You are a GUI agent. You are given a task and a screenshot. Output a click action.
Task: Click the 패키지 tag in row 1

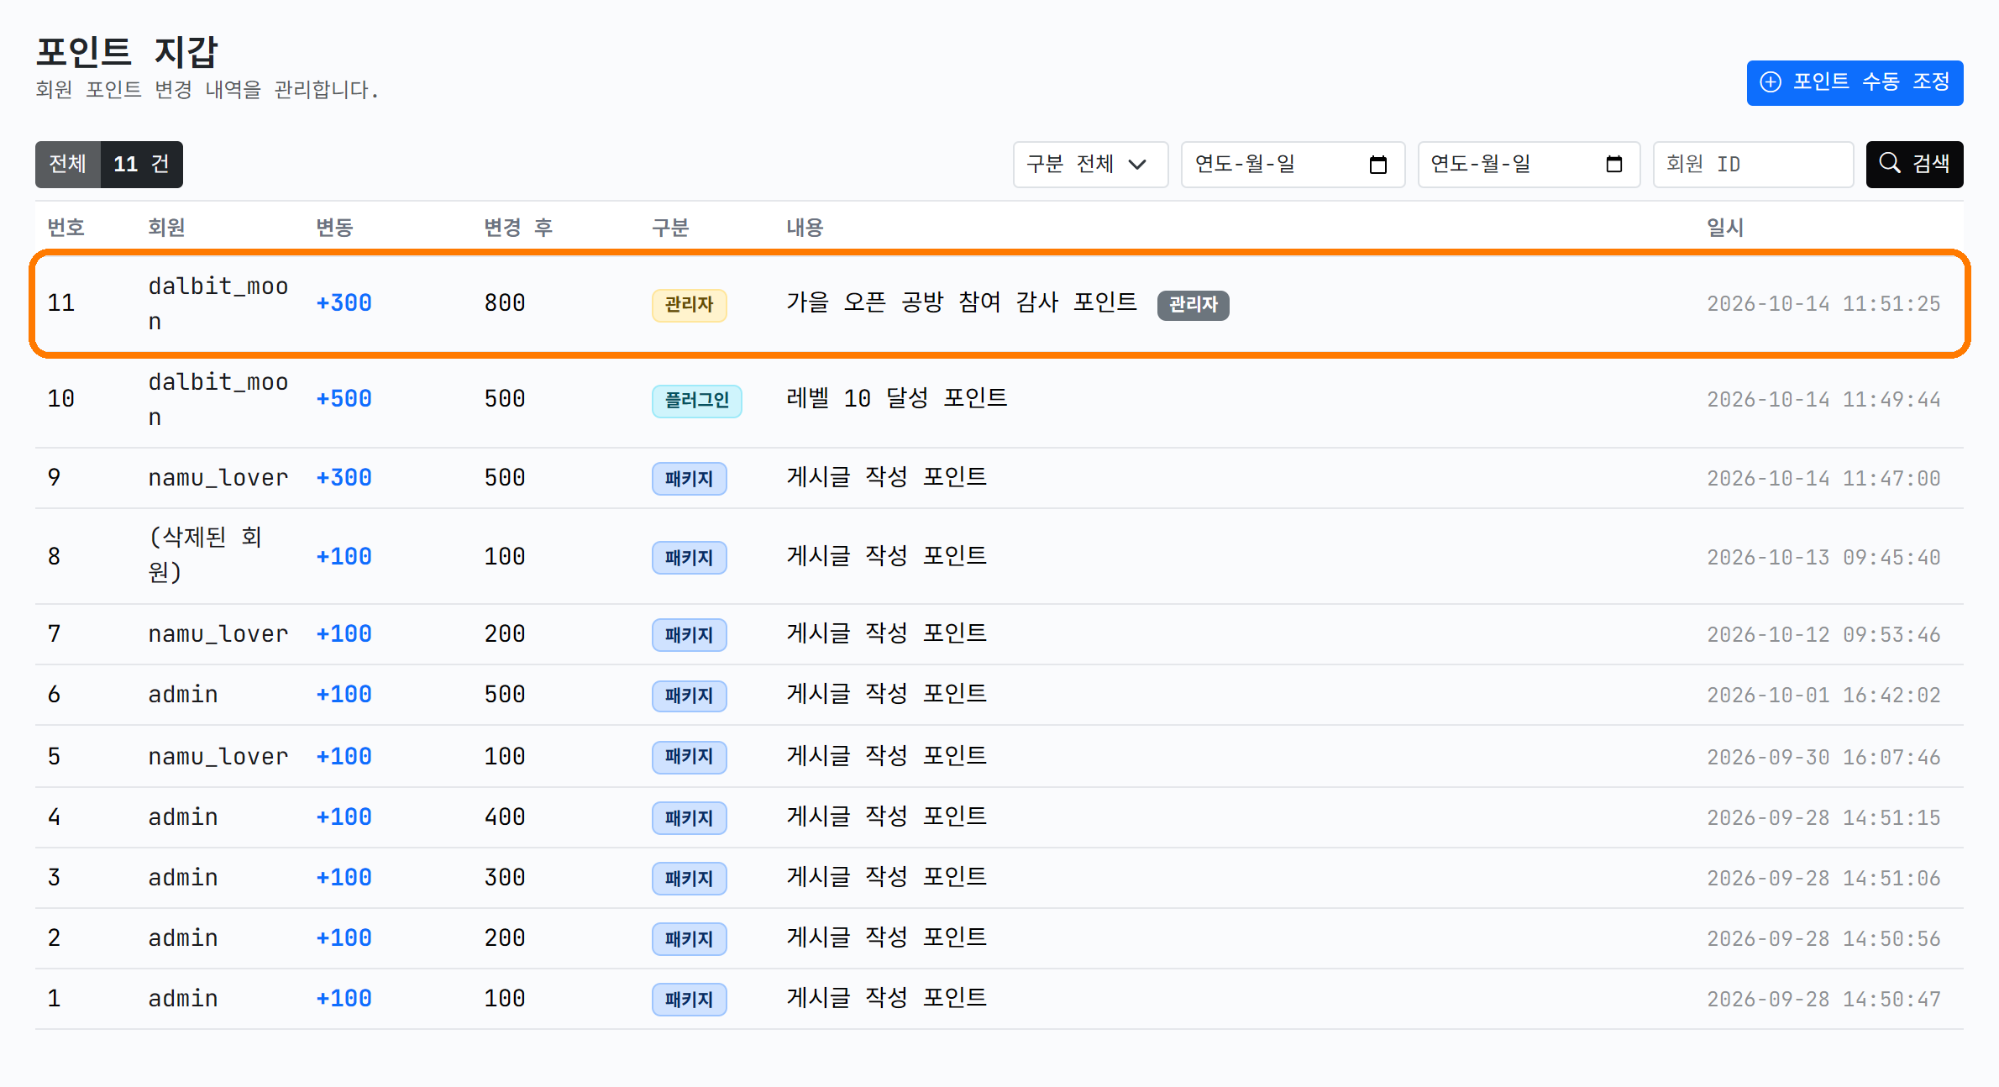[x=689, y=1000]
